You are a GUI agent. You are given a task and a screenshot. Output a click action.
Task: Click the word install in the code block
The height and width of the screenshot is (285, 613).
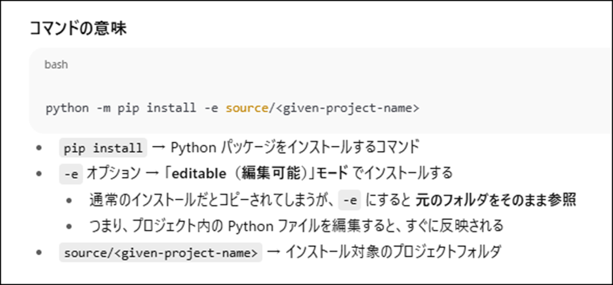coord(168,108)
